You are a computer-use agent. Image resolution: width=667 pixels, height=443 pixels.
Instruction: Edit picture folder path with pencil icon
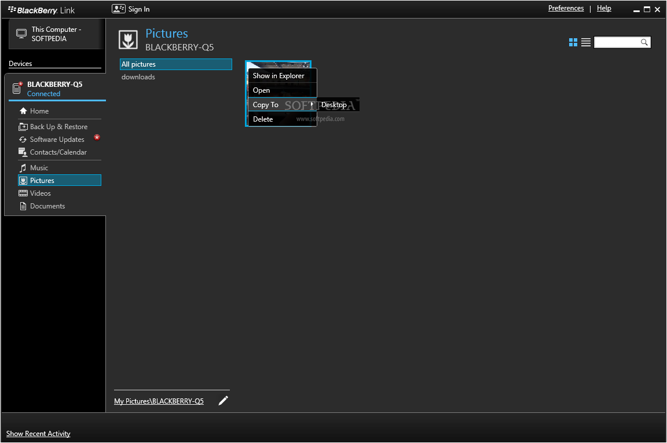point(223,401)
